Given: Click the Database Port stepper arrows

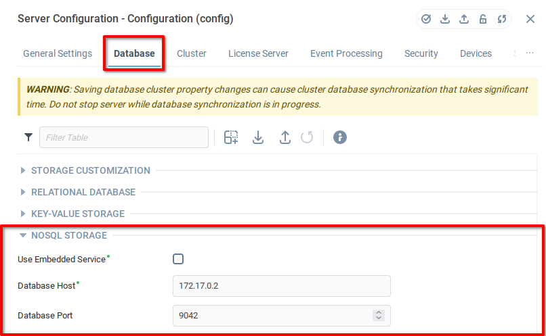Looking at the screenshot, I should point(379,315).
